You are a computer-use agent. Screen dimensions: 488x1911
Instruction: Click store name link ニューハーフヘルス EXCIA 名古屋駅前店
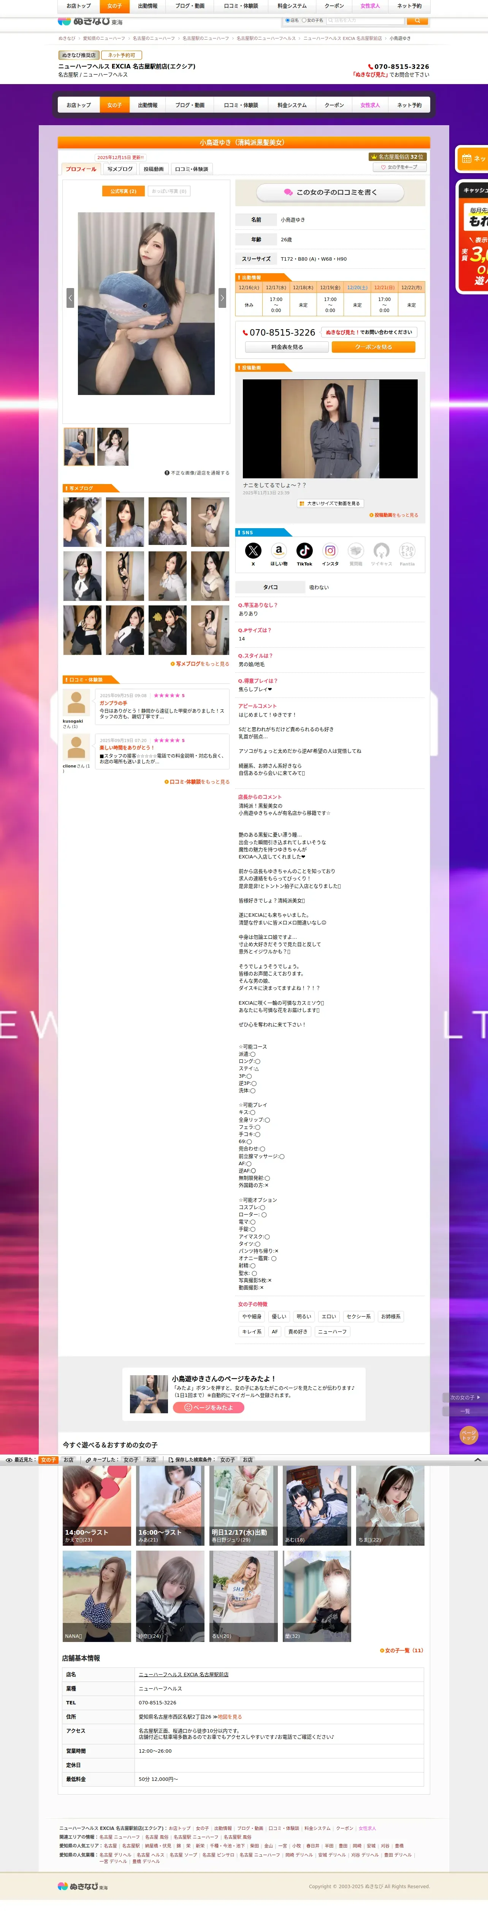[184, 1674]
